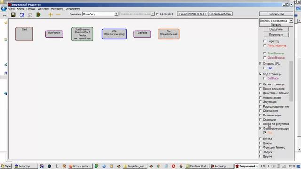301x169 pixels.
Task: Check the Поиск по регулярке checkbox
Action: click(x=261, y=124)
